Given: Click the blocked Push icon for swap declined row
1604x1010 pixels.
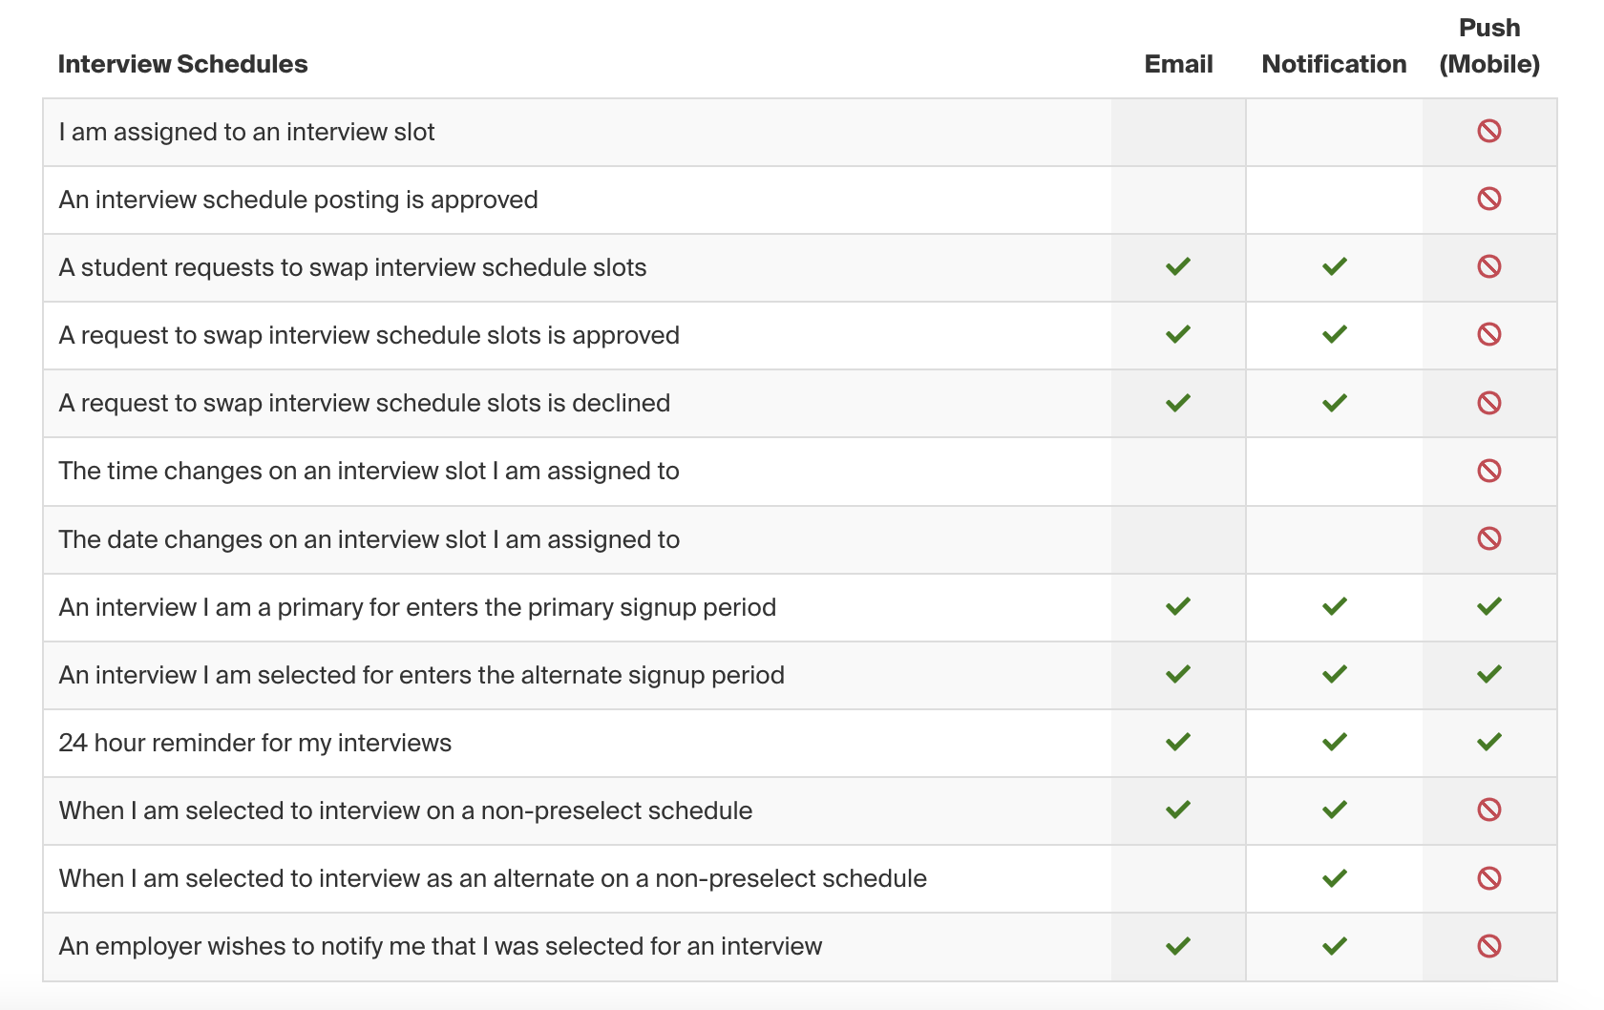Looking at the screenshot, I should [x=1489, y=403].
